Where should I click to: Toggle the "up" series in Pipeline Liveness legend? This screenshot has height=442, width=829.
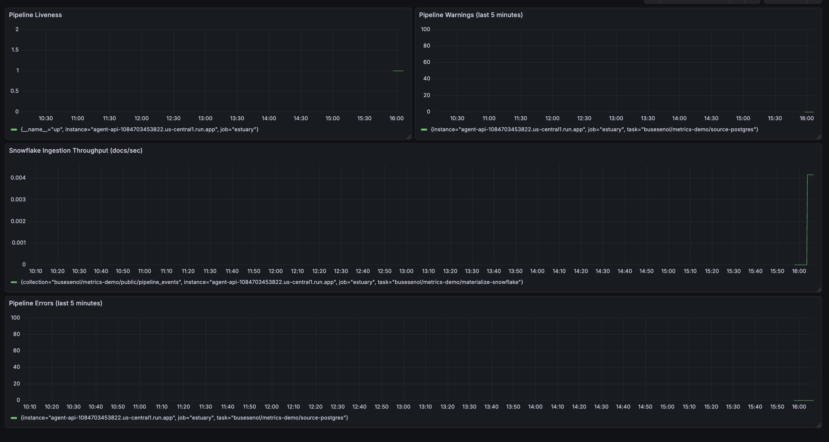pos(139,129)
